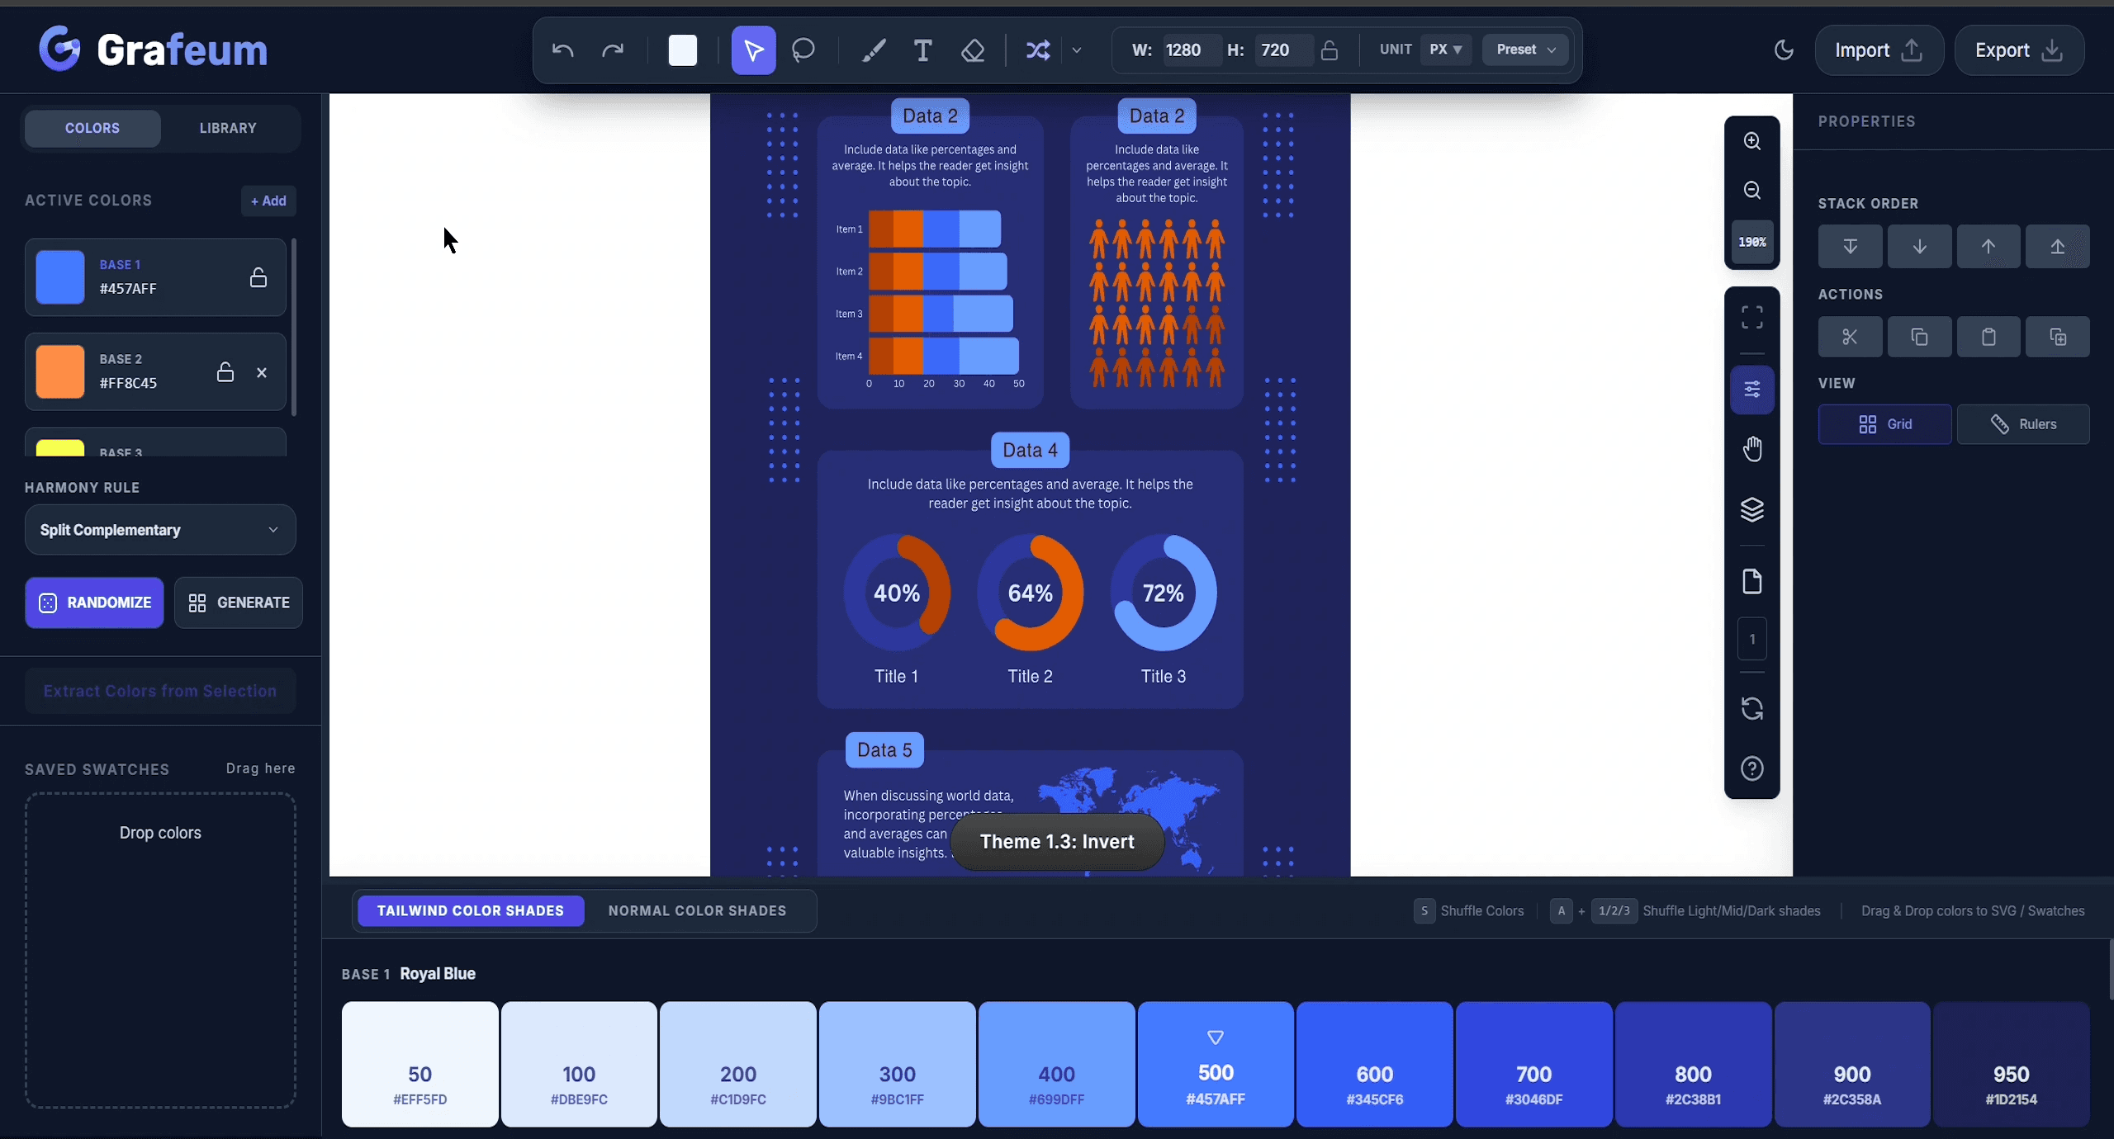Lock the width/height aspect ratio
Viewport: 2114px width, 1139px height.
pos(1329,50)
